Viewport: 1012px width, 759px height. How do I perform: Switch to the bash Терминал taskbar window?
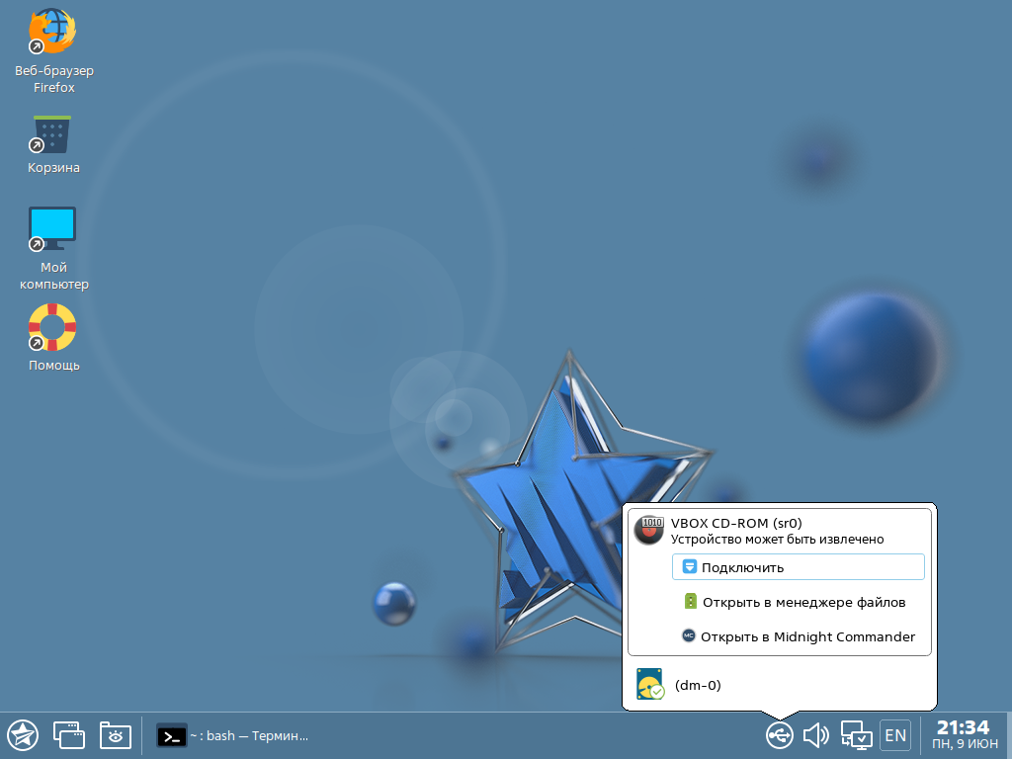point(232,735)
